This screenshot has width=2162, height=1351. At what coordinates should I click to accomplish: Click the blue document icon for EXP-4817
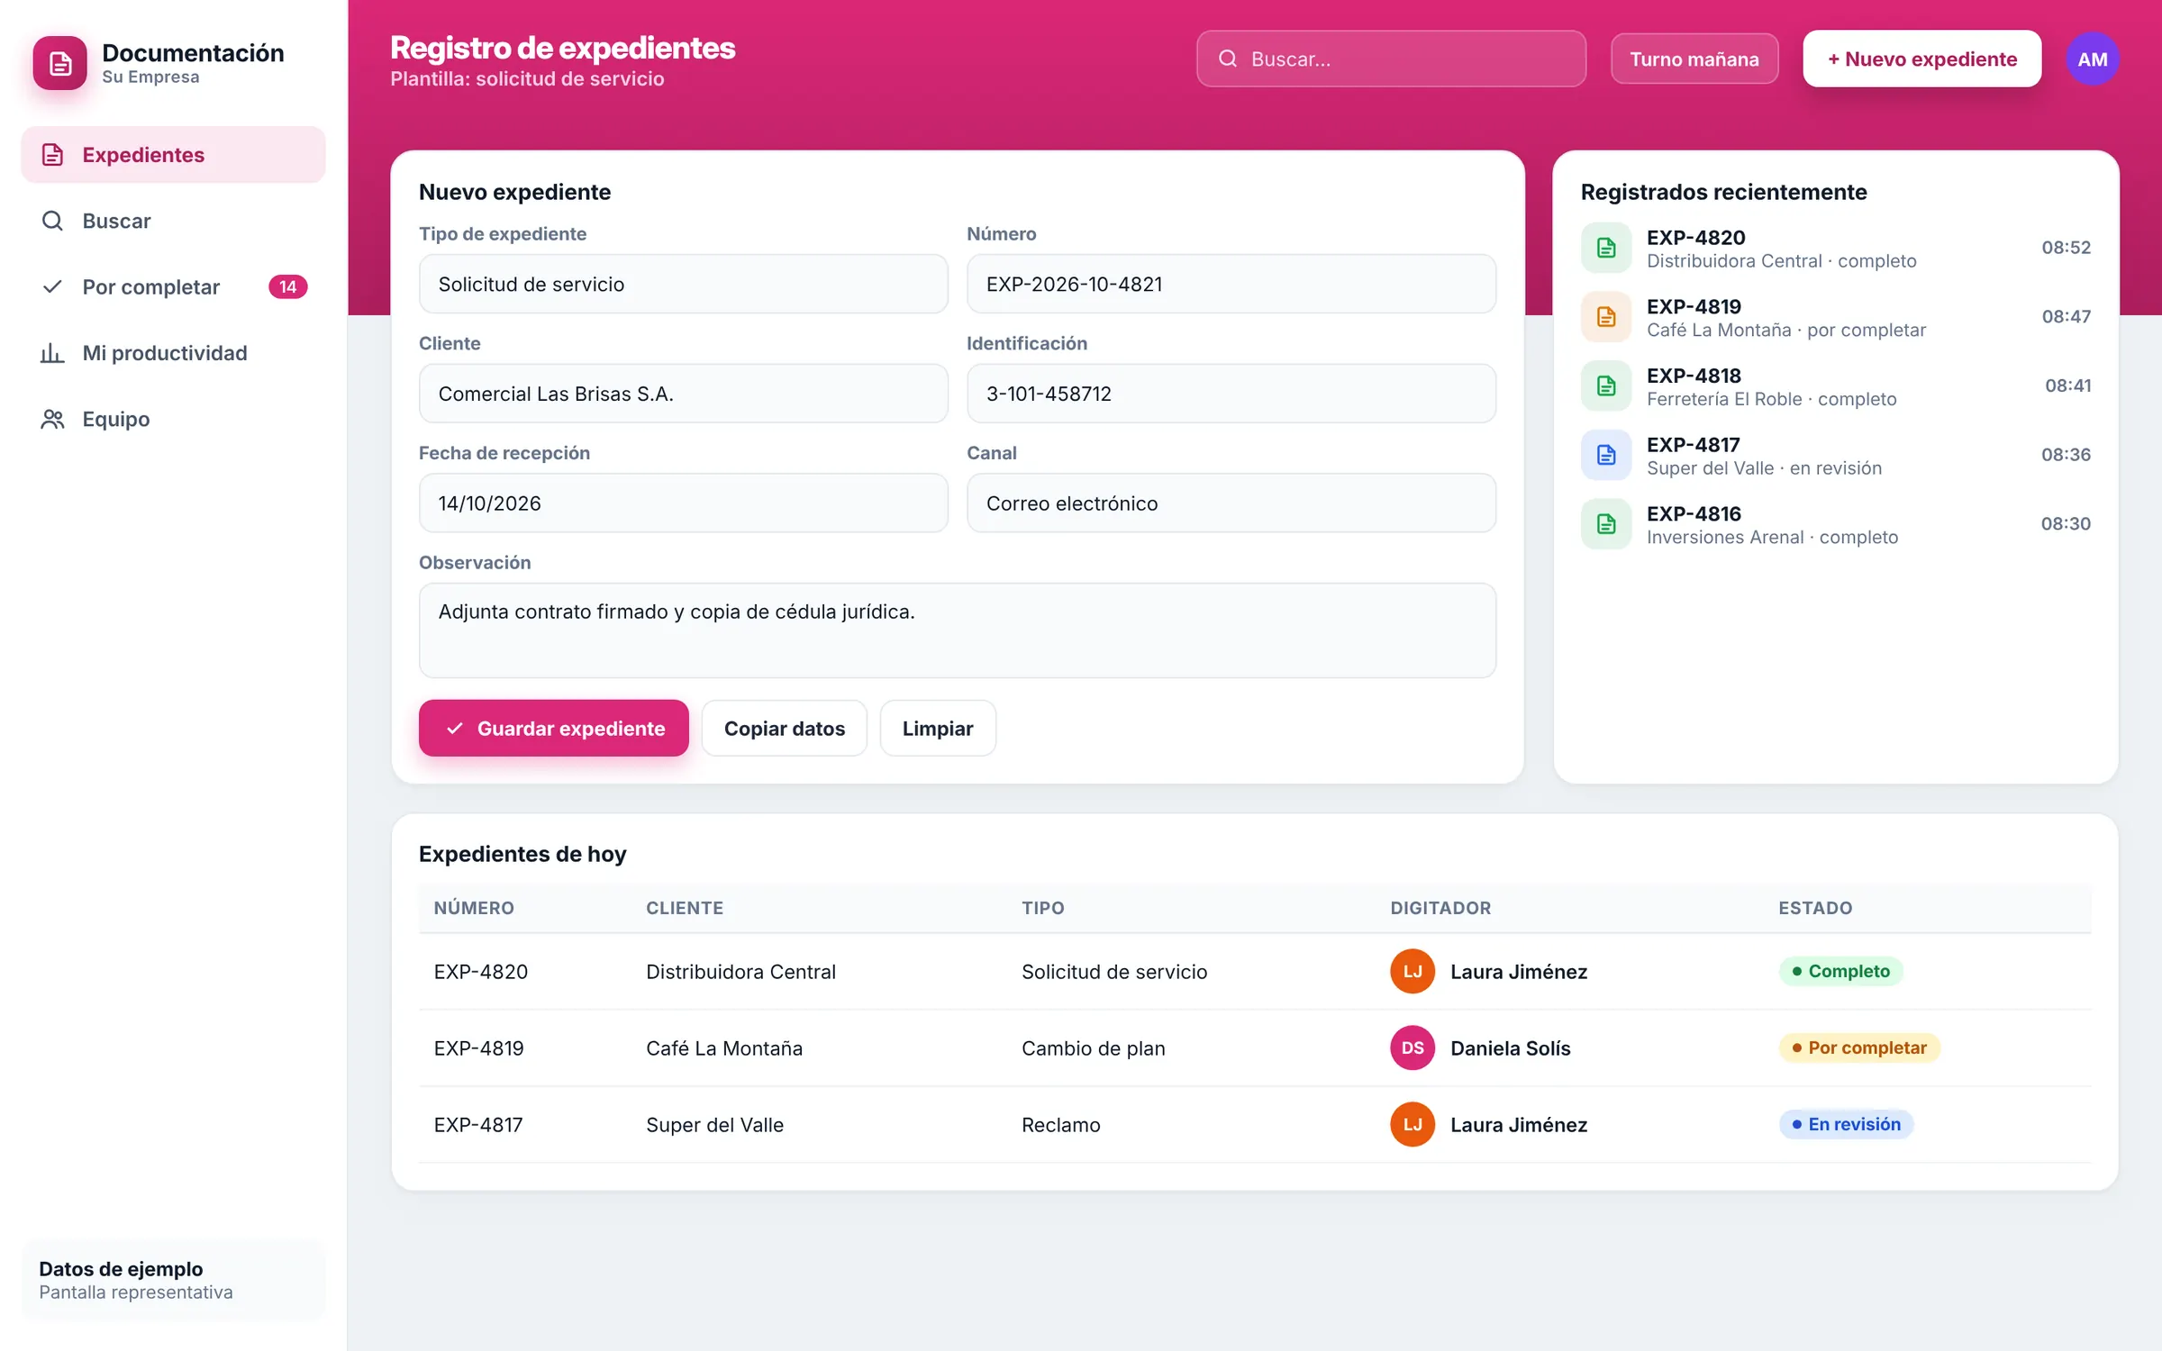click(1606, 455)
